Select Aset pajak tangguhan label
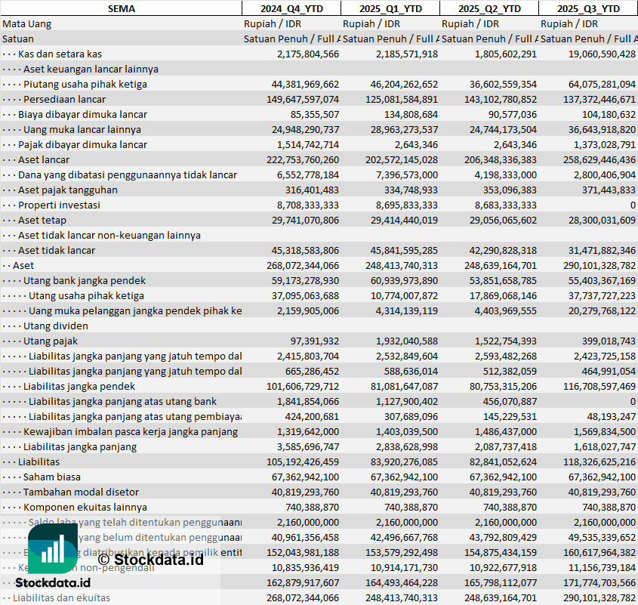This screenshot has height=605, width=638. click(x=67, y=190)
